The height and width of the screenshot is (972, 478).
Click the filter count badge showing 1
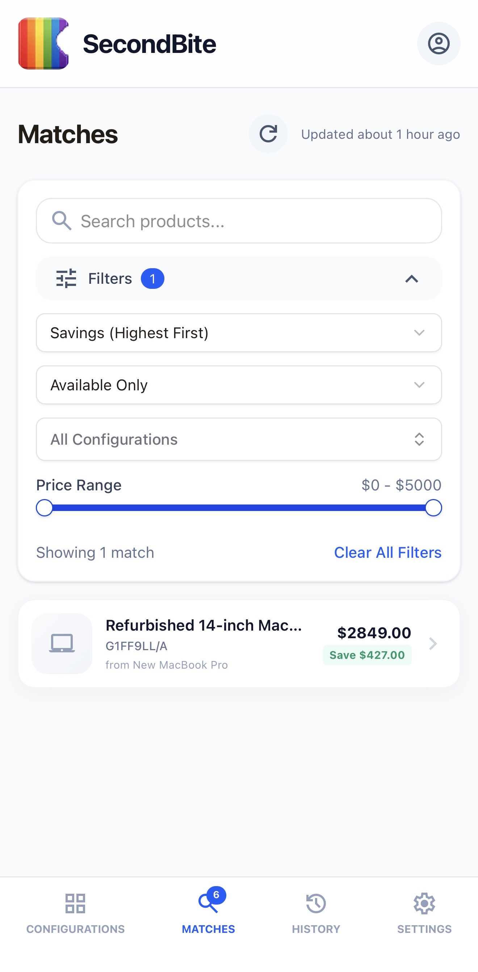[x=153, y=278]
